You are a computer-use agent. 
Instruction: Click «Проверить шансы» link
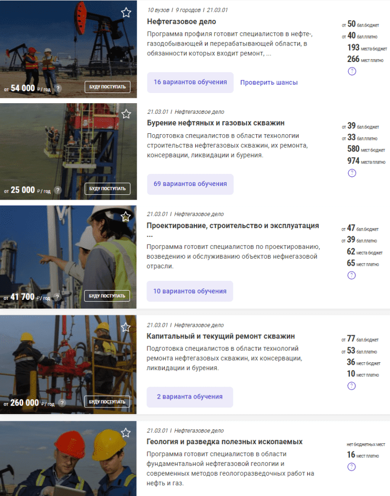coord(268,82)
